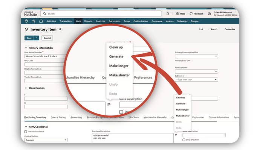Click the Create New document icon
The height and width of the screenshot is (150, 268).
168,14
